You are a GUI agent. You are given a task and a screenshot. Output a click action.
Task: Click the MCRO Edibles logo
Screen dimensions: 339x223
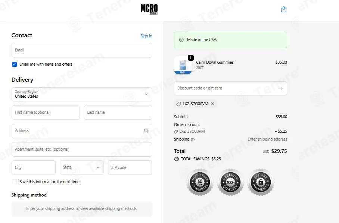coord(149,9)
